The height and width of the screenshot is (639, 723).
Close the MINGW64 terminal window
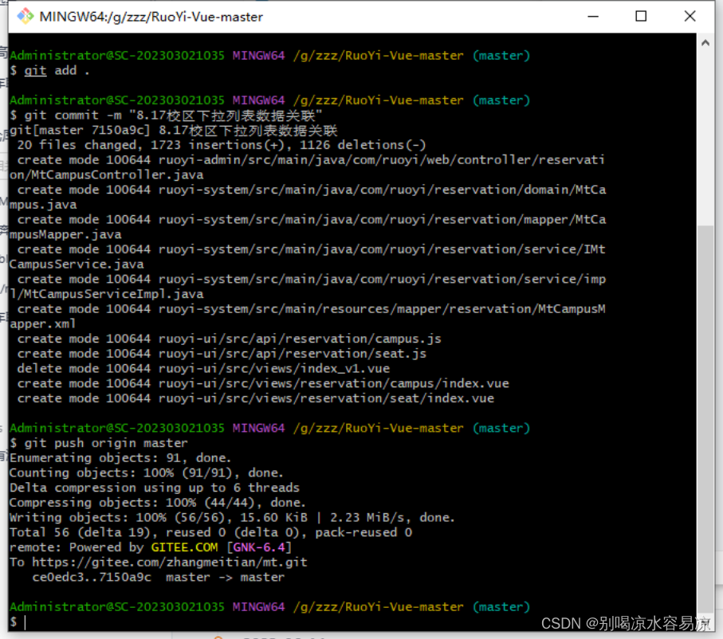click(x=690, y=17)
